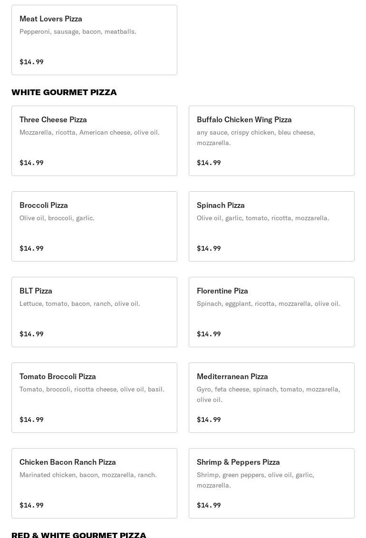Click the Red & White Gourmet Pizza heading

(x=79, y=535)
